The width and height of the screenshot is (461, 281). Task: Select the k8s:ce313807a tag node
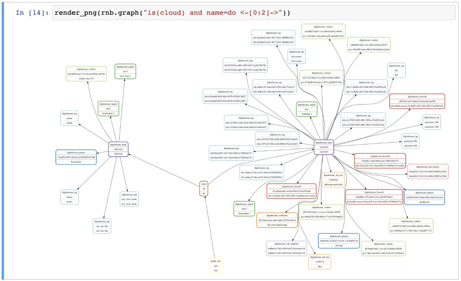click(246, 123)
